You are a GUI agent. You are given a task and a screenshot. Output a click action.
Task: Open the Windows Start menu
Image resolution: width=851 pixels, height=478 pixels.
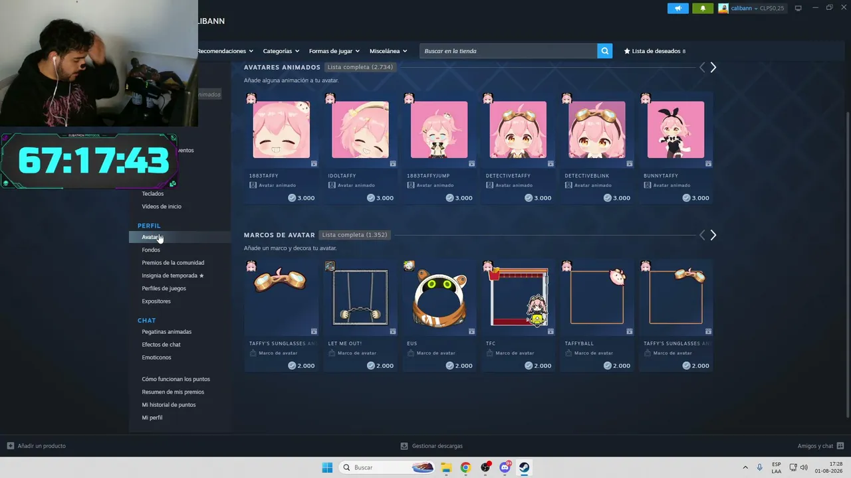click(x=327, y=467)
